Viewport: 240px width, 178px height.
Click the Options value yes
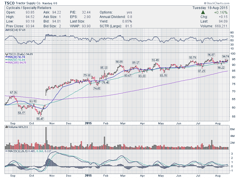tap(129, 12)
